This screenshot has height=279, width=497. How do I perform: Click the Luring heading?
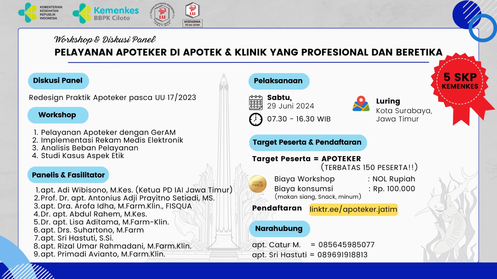(388, 101)
